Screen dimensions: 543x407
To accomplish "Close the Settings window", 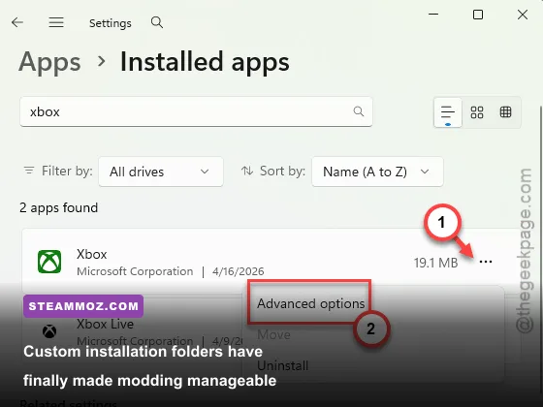I will 523,15.
